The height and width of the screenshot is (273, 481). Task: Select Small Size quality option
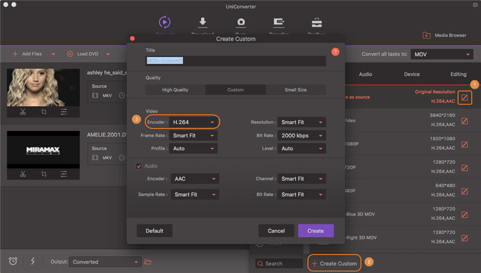pos(296,90)
